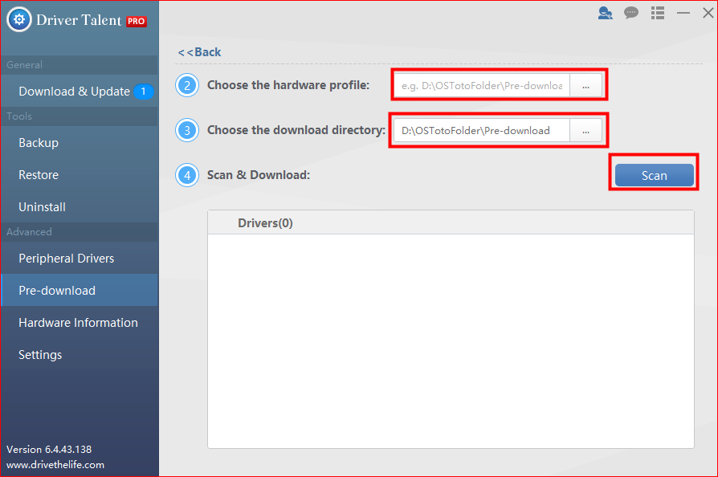Open Hardware Information page
This screenshot has width=718, height=477.
[80, 322]
